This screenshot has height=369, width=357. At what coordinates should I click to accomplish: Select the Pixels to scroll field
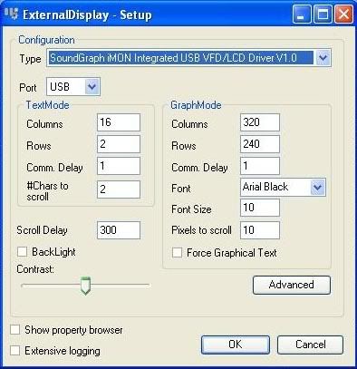260,230
